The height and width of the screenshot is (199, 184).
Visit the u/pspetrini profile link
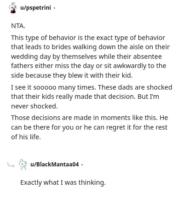[35, 7]
